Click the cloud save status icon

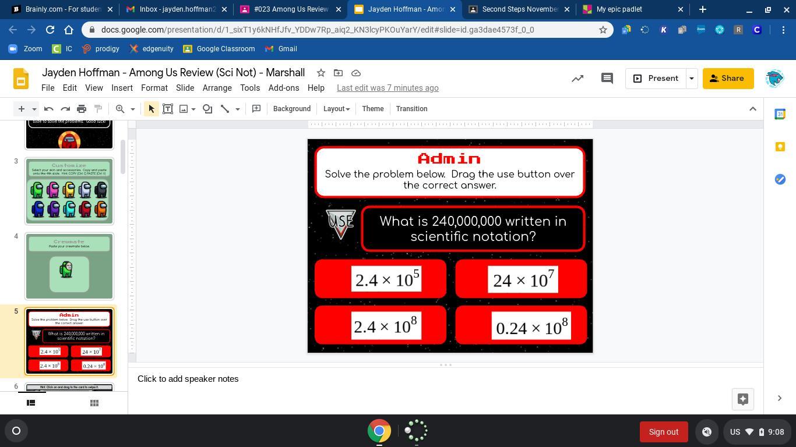(x=356, y=73)
